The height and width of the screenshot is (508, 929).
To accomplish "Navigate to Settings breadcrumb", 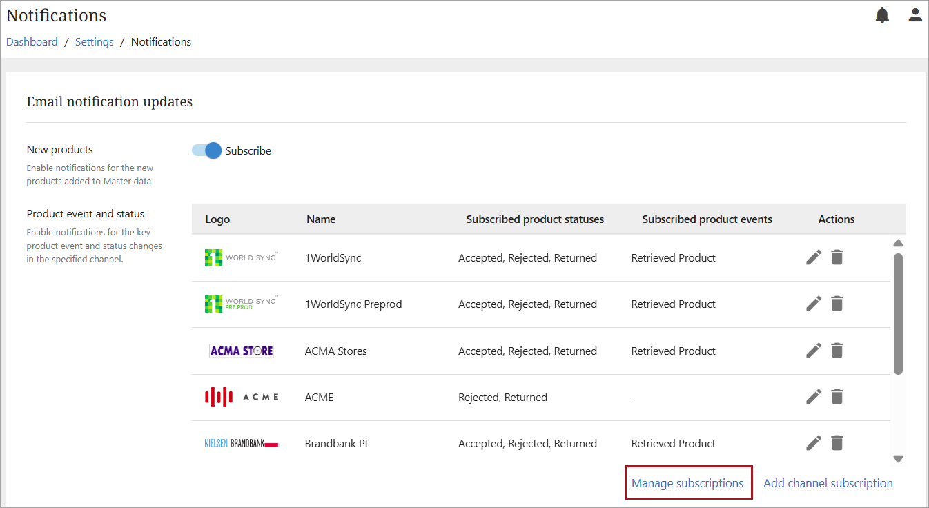I will tap(94, 42).
